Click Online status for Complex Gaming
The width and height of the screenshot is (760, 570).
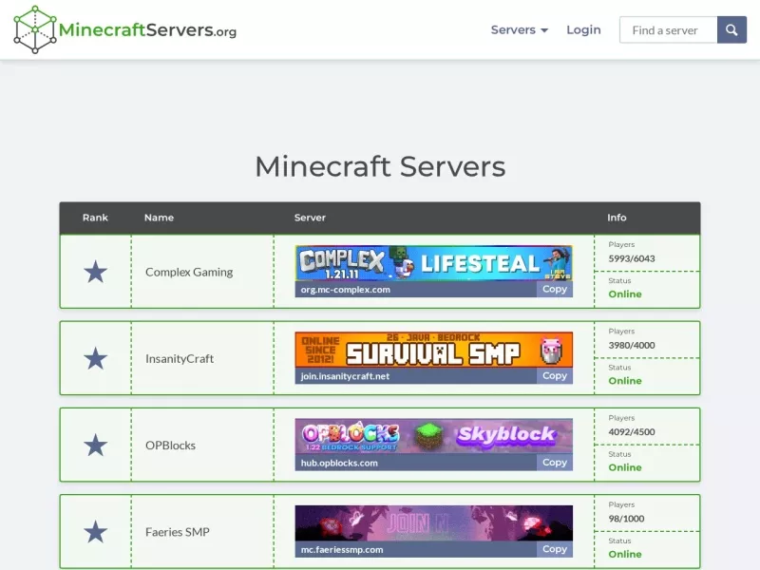pyautogui.click(x=625, y=294)
